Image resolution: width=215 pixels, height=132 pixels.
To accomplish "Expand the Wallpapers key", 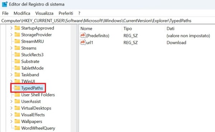I will point(11,122).
